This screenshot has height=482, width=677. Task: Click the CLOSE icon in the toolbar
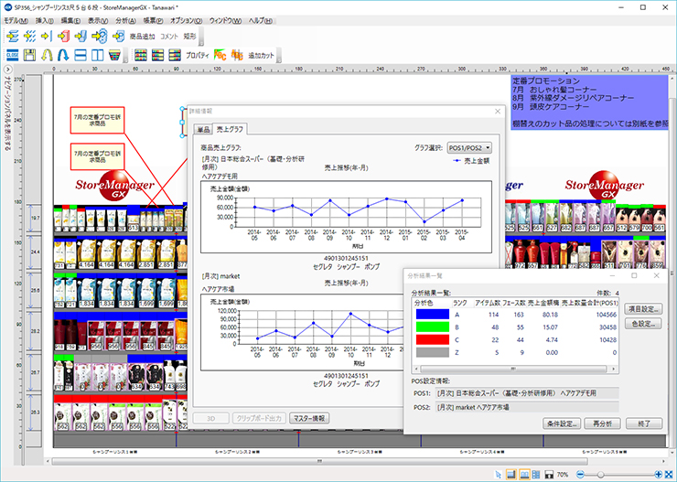click(13, 56)
